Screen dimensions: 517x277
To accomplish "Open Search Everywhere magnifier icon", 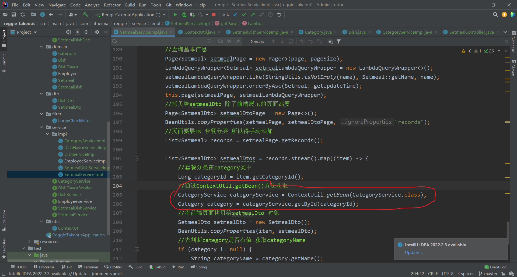I will (x=495, y=15).
